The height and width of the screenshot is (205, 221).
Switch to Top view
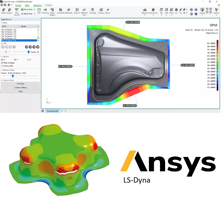click(x=161, y=11)
